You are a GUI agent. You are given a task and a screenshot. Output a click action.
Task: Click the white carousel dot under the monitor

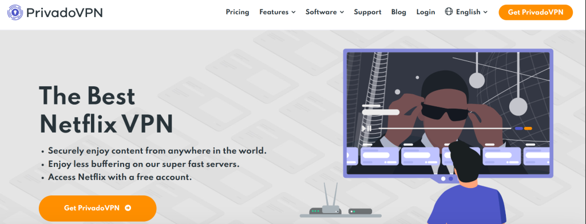(444, 179)
